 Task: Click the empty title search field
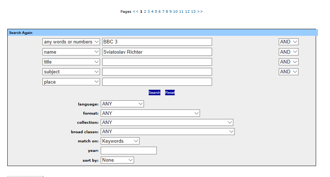coord(157,62)
